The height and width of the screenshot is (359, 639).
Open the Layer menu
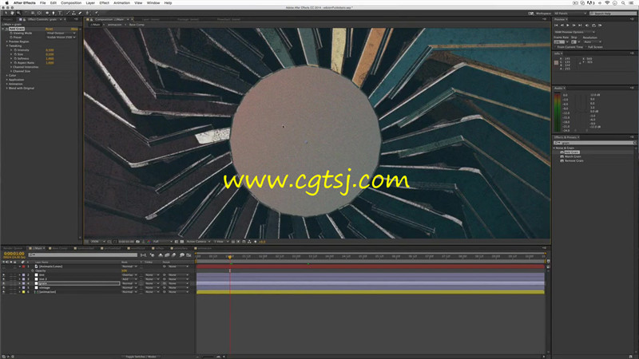click(90, 3)
